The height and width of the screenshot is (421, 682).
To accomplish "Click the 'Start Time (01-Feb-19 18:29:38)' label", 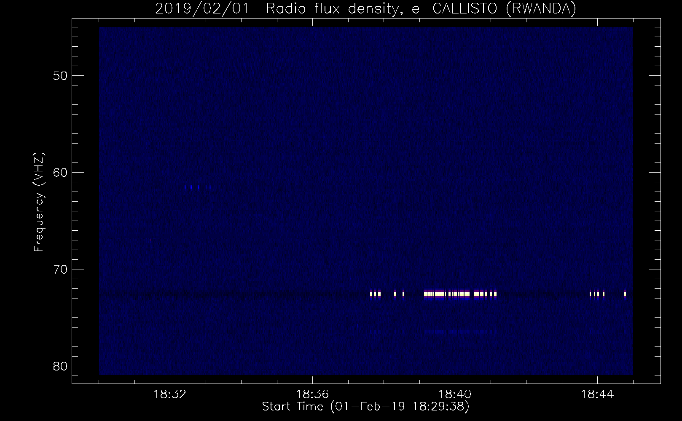I will 366,407.
